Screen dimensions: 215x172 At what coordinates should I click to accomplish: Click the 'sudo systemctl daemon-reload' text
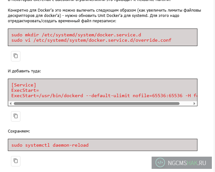pyautogui.click(x=50, y=145)
